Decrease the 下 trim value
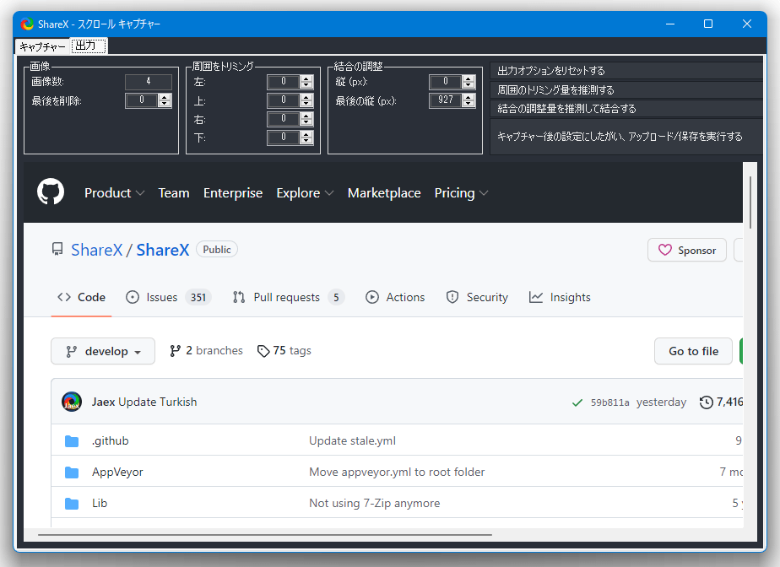 (x=307, y=141)
